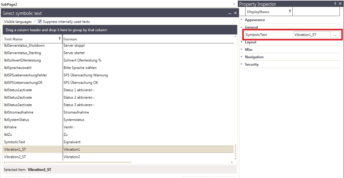Click the browse button next to Vibration1_ST
The width and height of the screenshot is (344, 178).
click(x=335, y=35)
